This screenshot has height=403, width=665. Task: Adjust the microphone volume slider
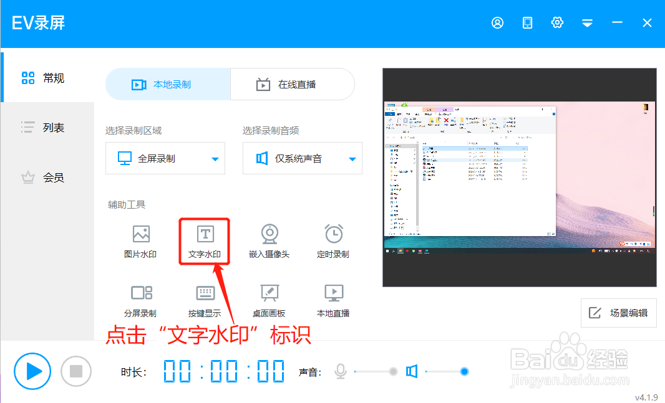point(376,372)
